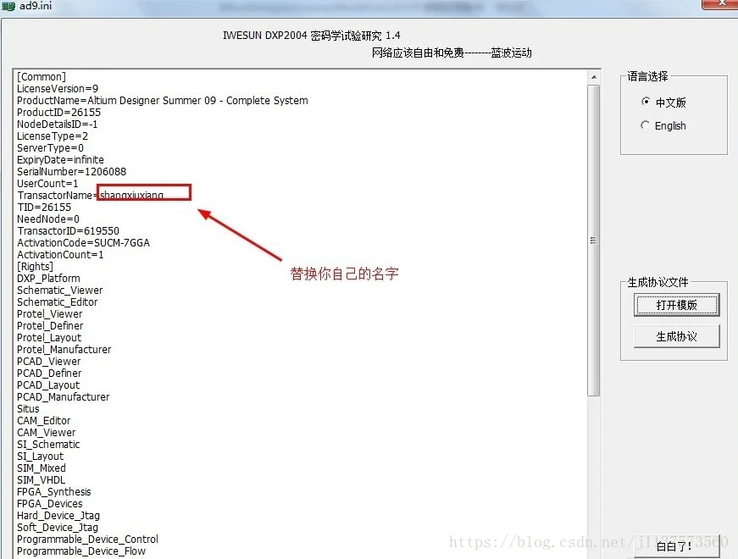
Task: Click the PCAD_Definer entry
Action: point(49,374)
